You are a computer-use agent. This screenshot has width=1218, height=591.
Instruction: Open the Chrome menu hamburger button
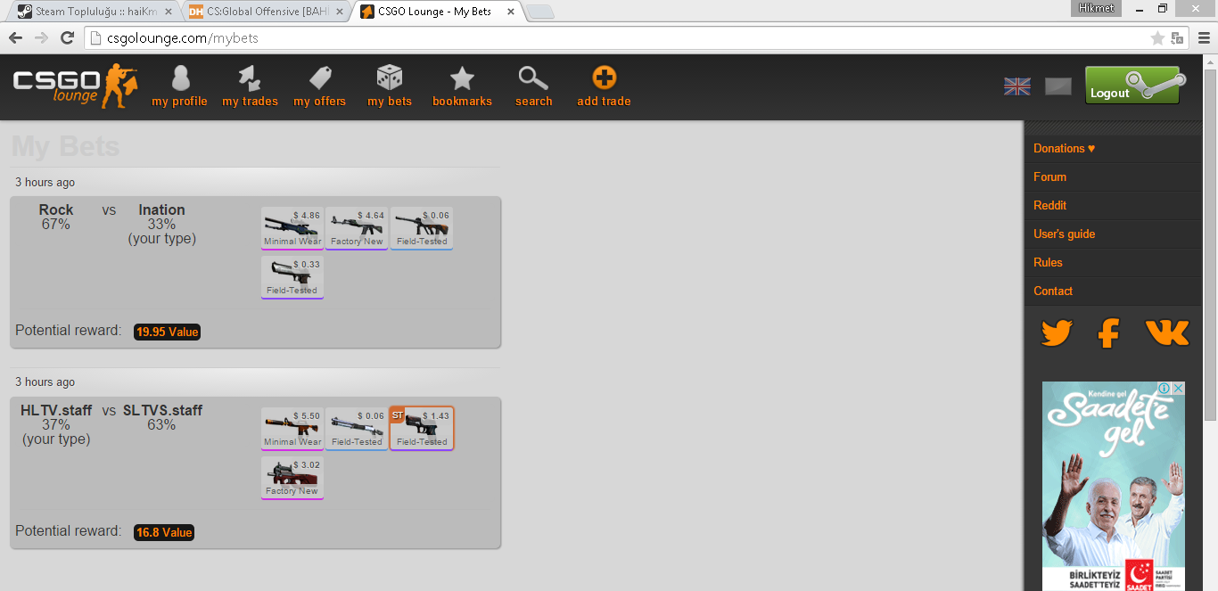coord(1204,38)
